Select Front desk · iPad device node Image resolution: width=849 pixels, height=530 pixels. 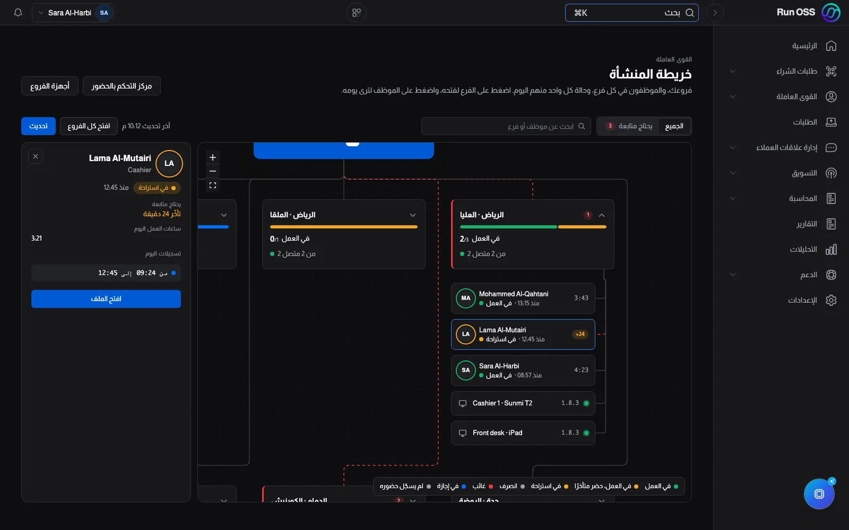(x=523, y=433)
